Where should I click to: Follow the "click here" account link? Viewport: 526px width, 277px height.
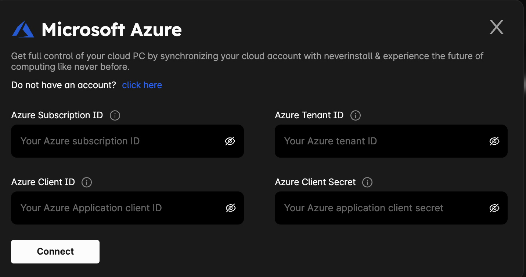point(142,85)
